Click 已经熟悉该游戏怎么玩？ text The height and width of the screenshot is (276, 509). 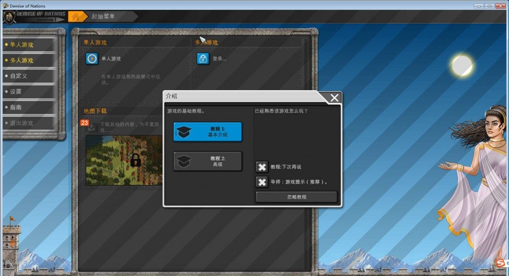point(281,111)
